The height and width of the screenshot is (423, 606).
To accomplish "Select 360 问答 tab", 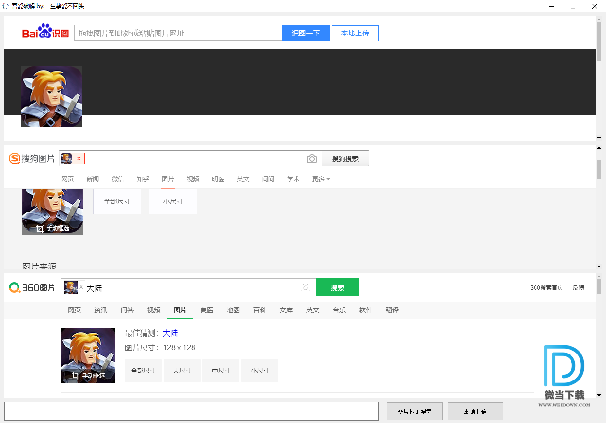I will click(127, 310).
